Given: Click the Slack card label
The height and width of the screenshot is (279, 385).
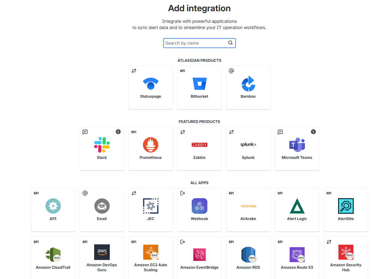Looking at the screenshot, I should 102,158.
